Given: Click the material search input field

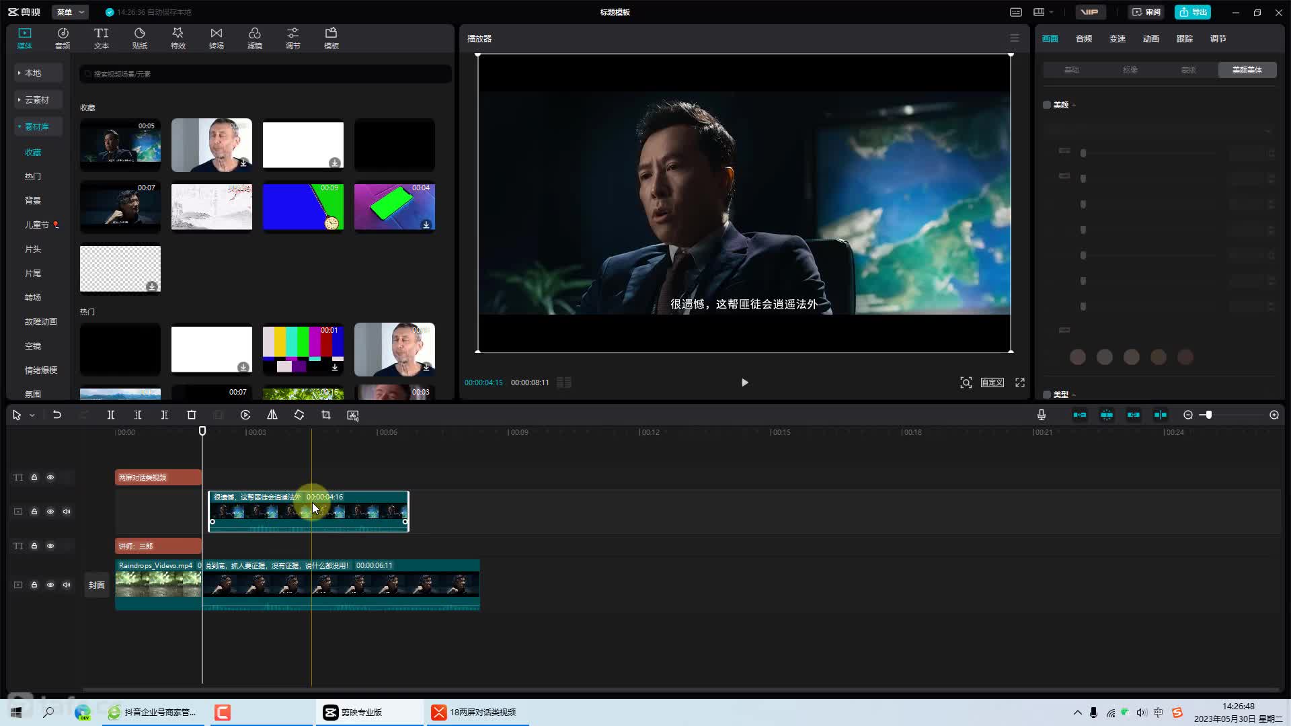Looking at the screenshot, I should [266, 74].
